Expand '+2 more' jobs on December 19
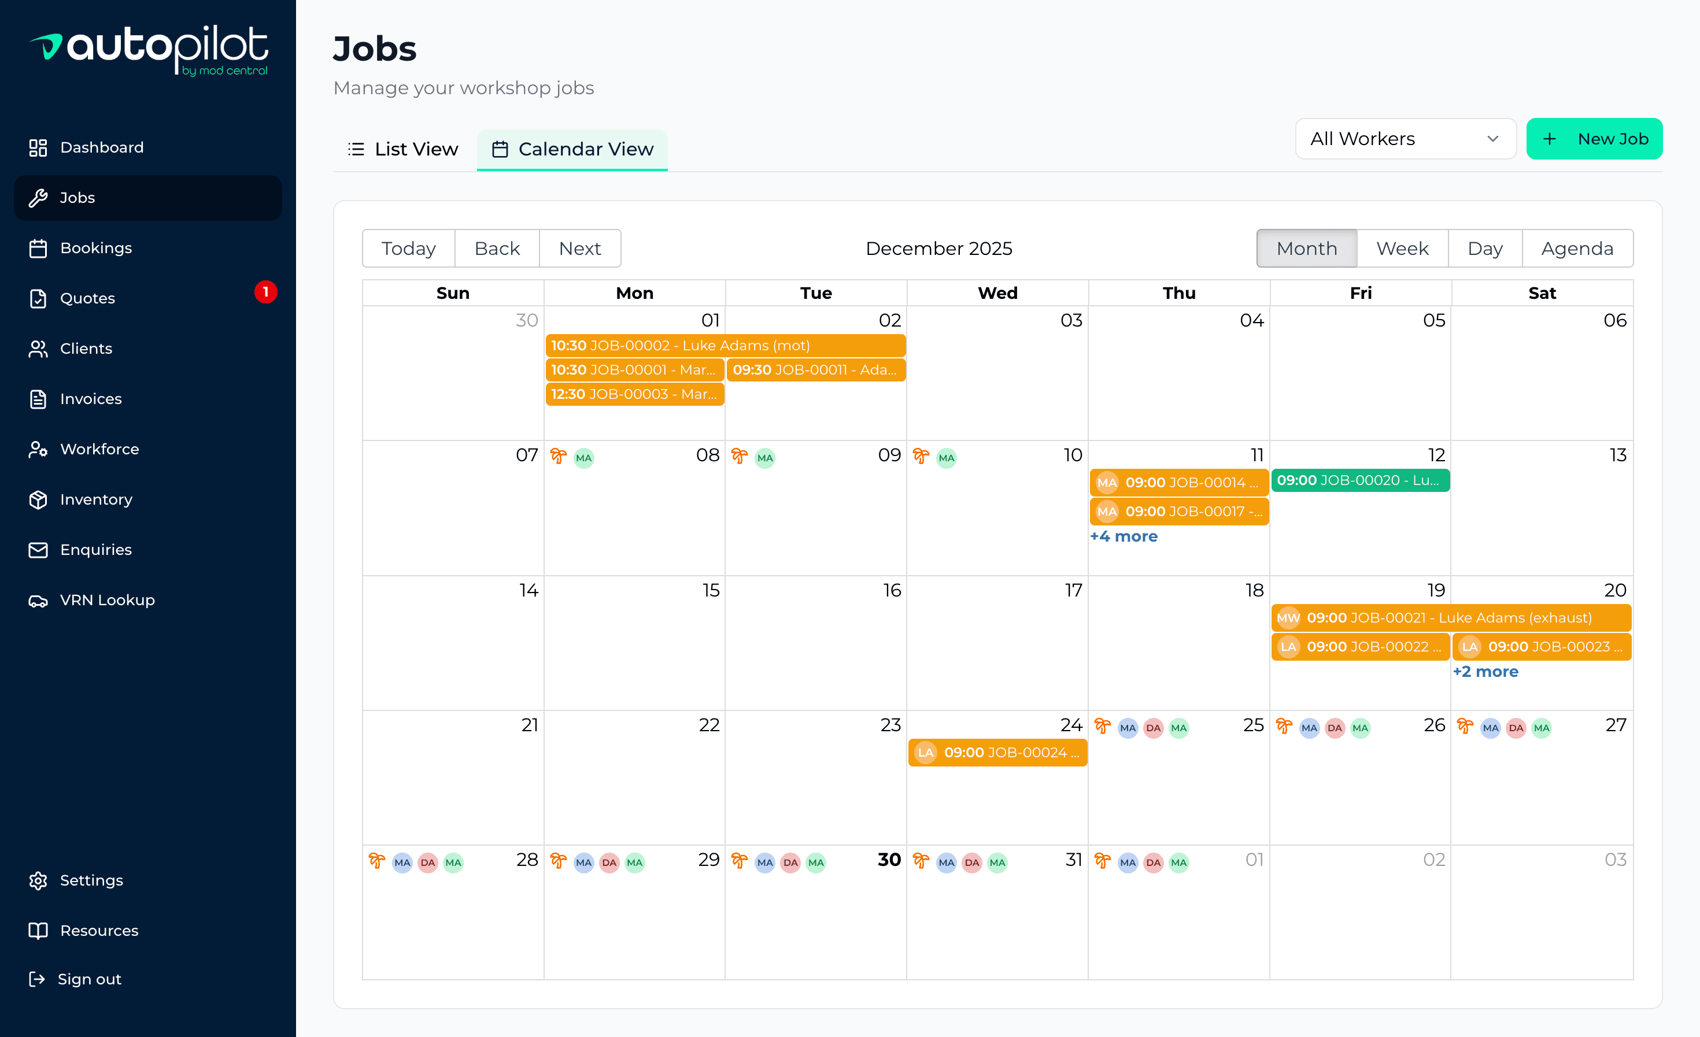 (1486, 671)
